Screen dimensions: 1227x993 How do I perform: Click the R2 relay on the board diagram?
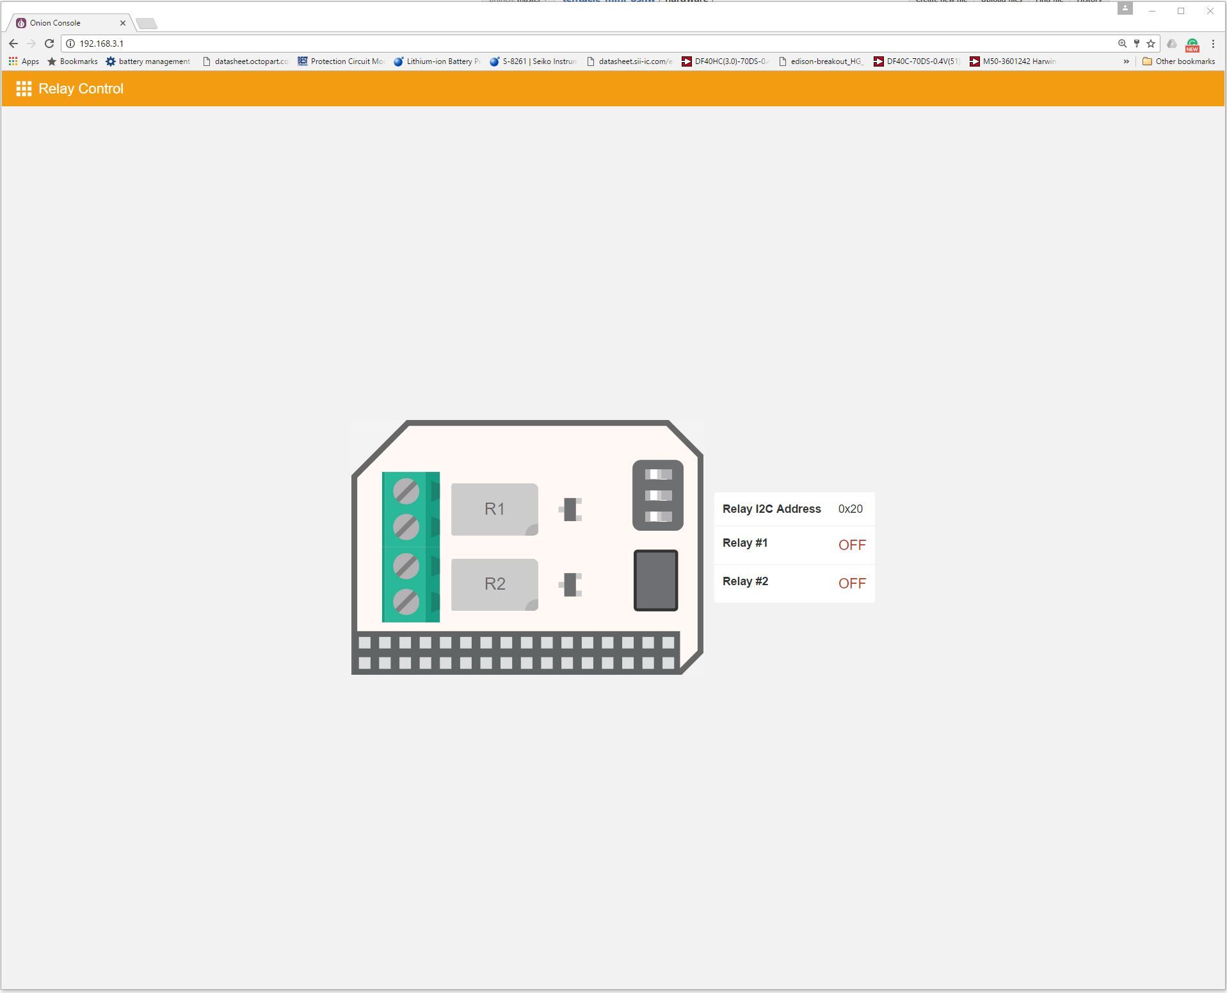coord(494,583)
